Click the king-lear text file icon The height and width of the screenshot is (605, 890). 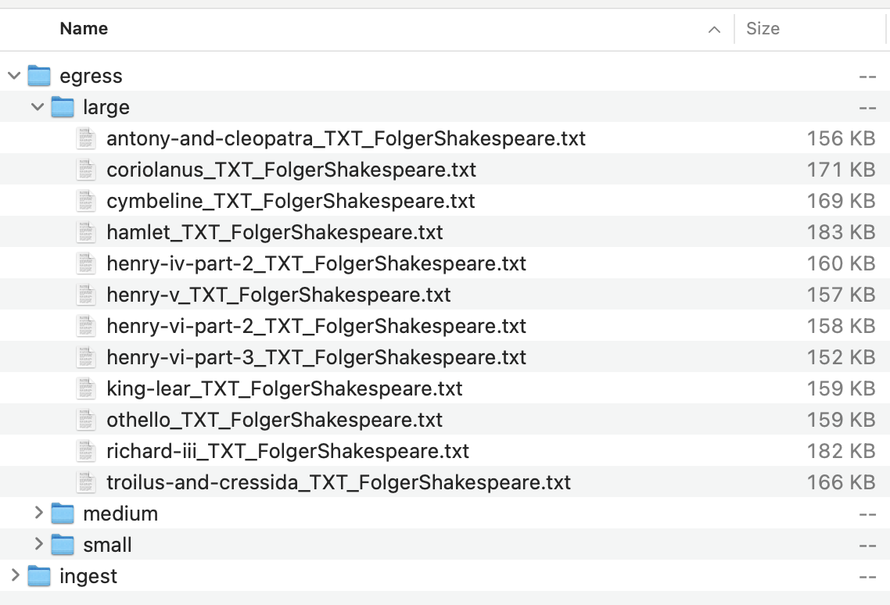click(x=85, y=388)
